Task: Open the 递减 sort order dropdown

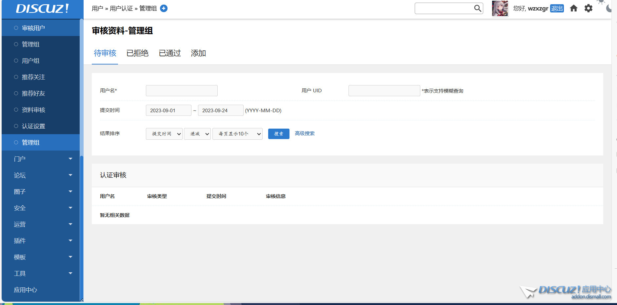Action: pyautogui.click(x=197, y=134)
